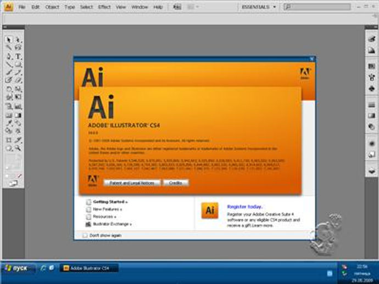Image resolution: width=379 pixels, height=284 pixels.
Task: Select the Paintbrush tool
Action: (9, 72)
